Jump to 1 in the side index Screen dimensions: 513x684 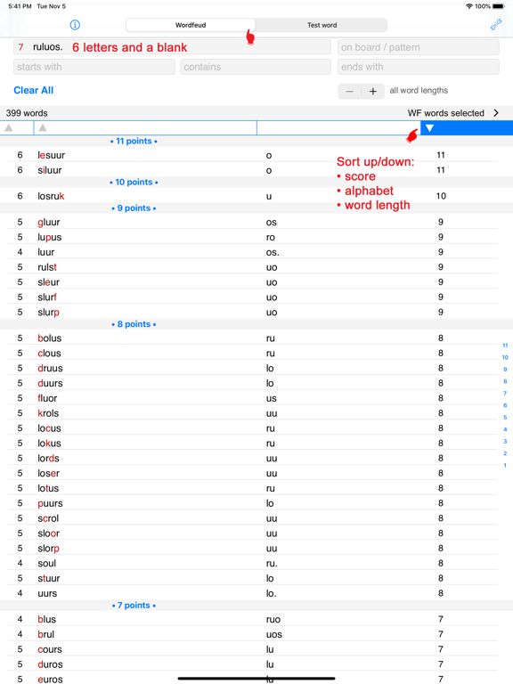coord(505,466)
